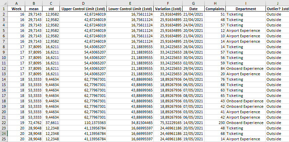
Task: Click 'Upper Control Limit (1std)' header cell
Action: point(83,9)
